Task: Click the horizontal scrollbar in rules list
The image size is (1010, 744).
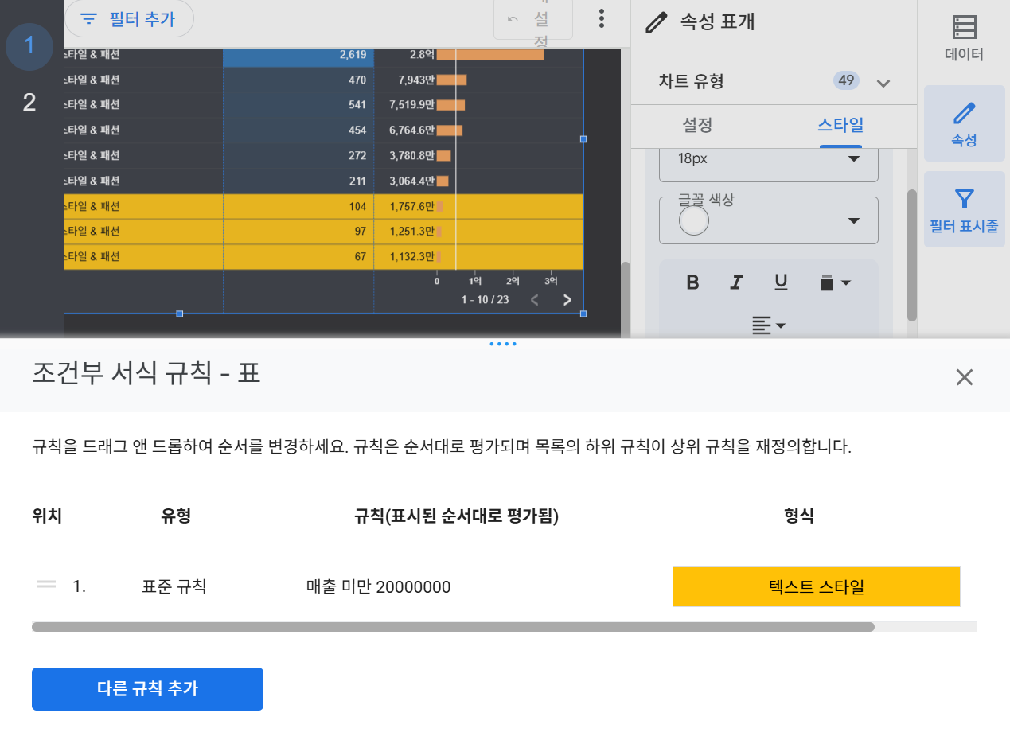Action: point(453,627)
